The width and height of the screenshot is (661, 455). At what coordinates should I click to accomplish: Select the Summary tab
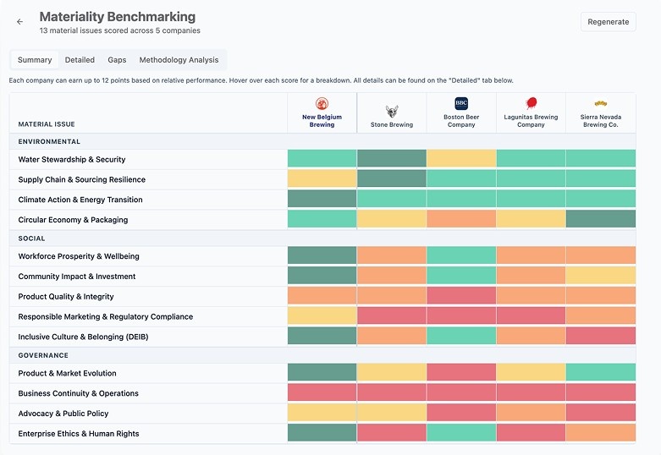(x=35, y=60)
